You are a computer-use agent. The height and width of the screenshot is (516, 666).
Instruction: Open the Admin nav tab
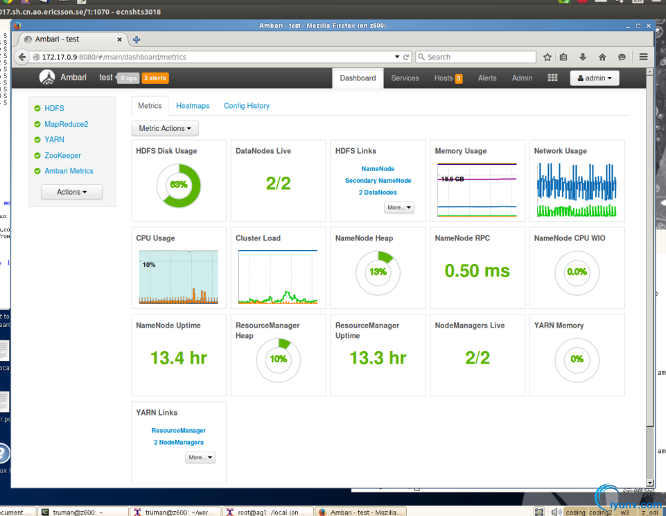click(x=522, y=78)
